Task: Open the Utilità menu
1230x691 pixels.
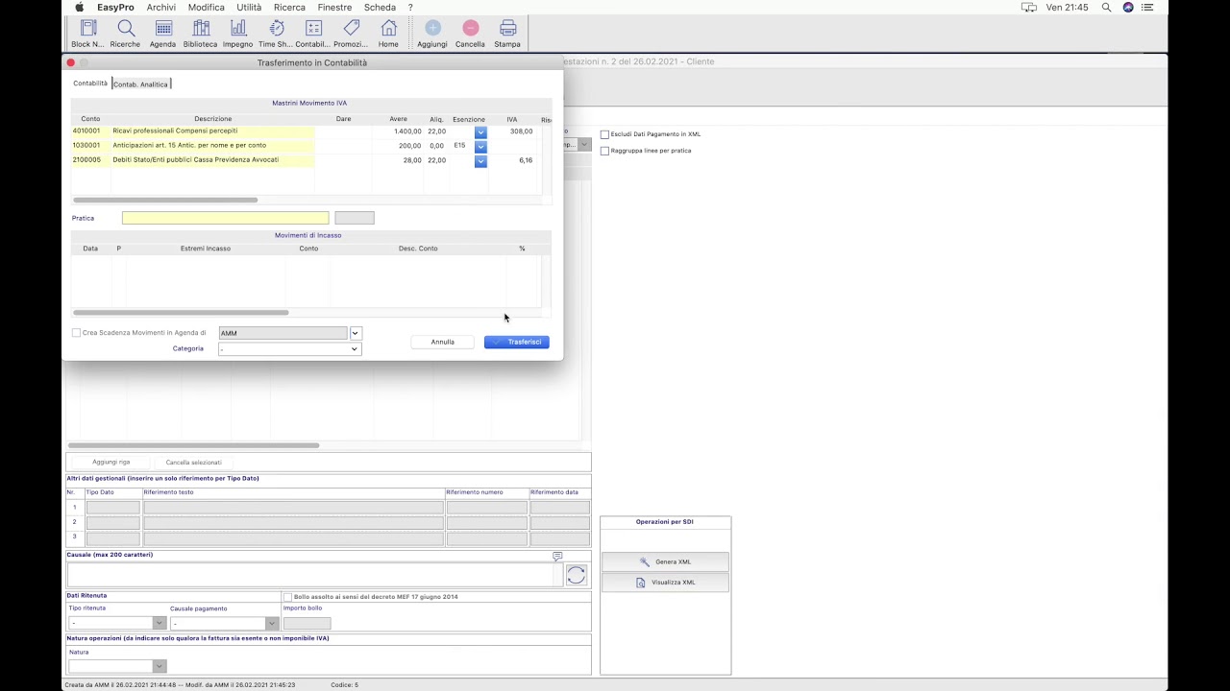Action: 249,7
